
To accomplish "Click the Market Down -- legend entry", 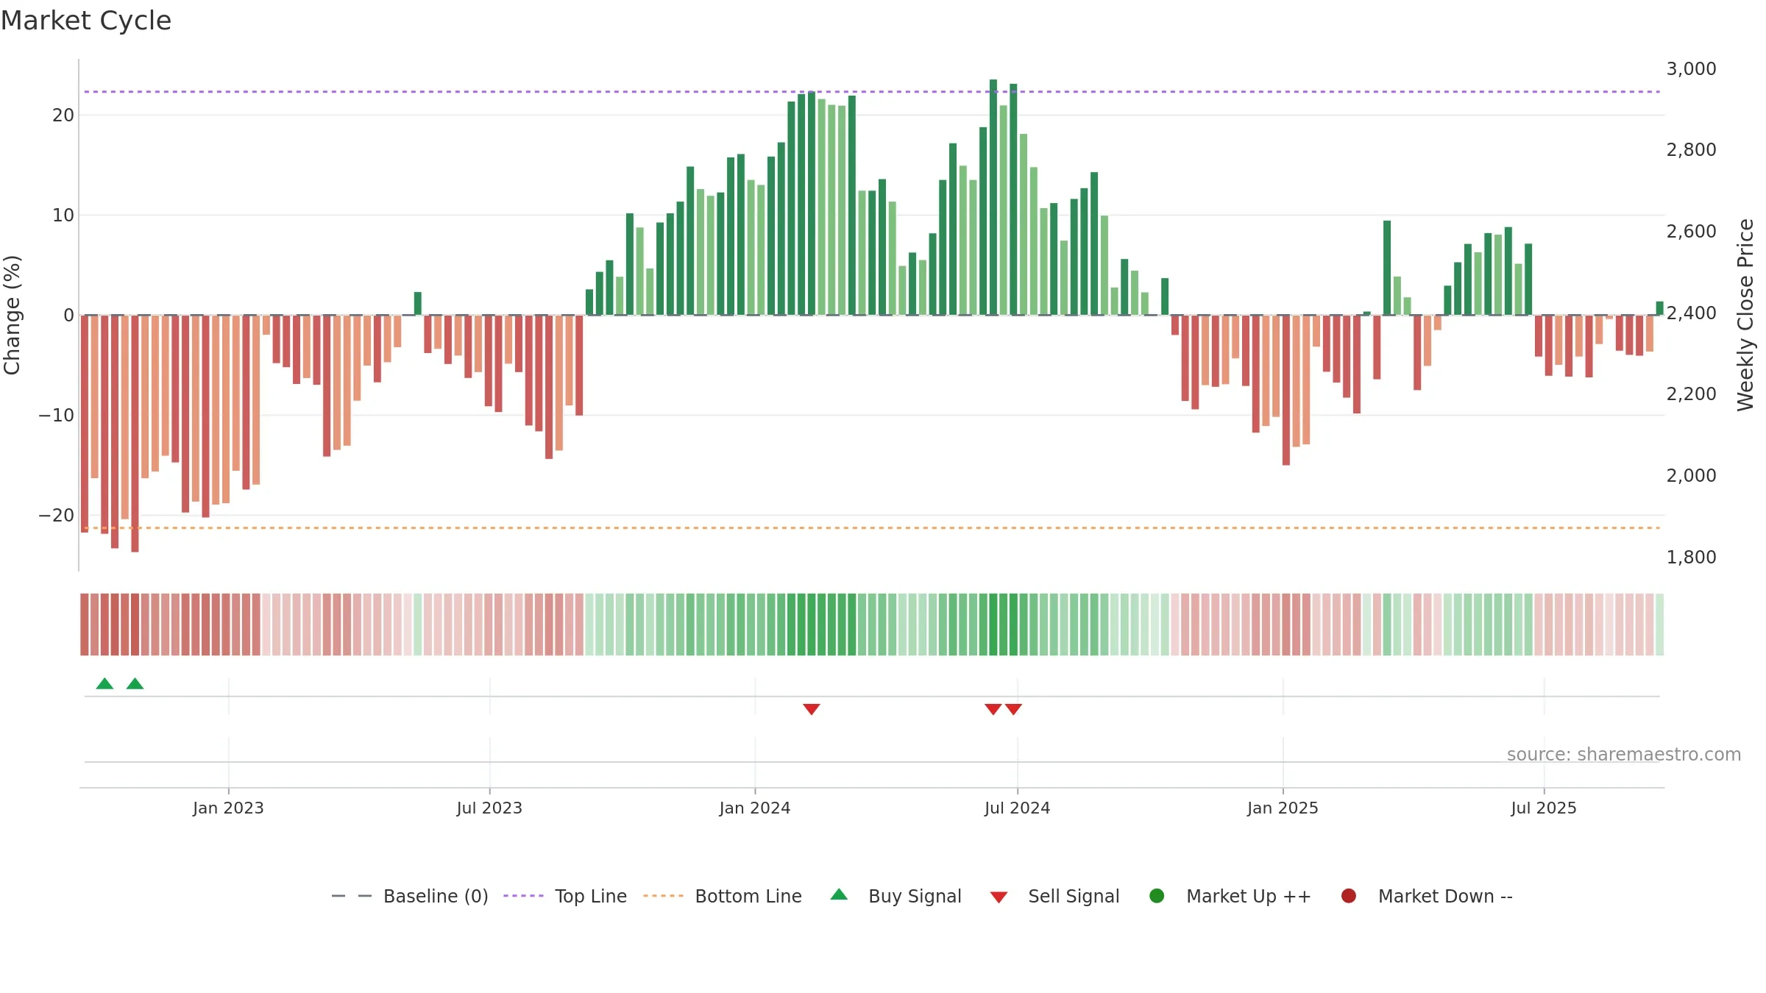I will point(1426,896).
